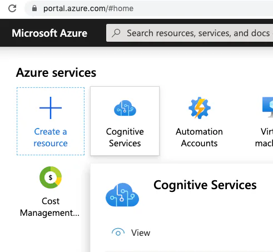Open Automation Accounts service label
Viewport: 273px width, 252px height.
199,137
